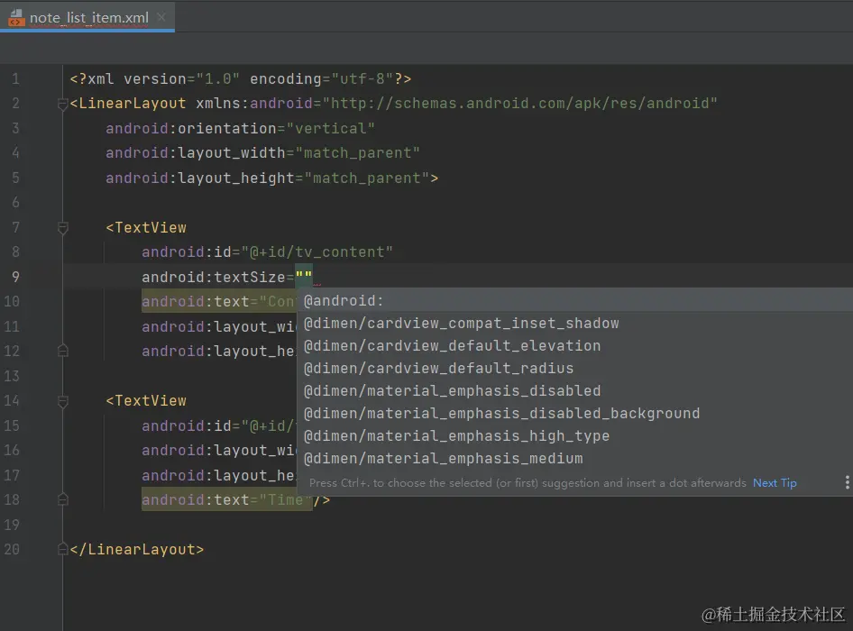Click the Next Tip link

pyautogui.click(x=775, y=482)
